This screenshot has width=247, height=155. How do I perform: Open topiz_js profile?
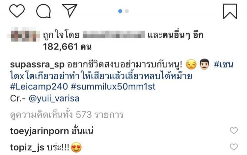27,147
